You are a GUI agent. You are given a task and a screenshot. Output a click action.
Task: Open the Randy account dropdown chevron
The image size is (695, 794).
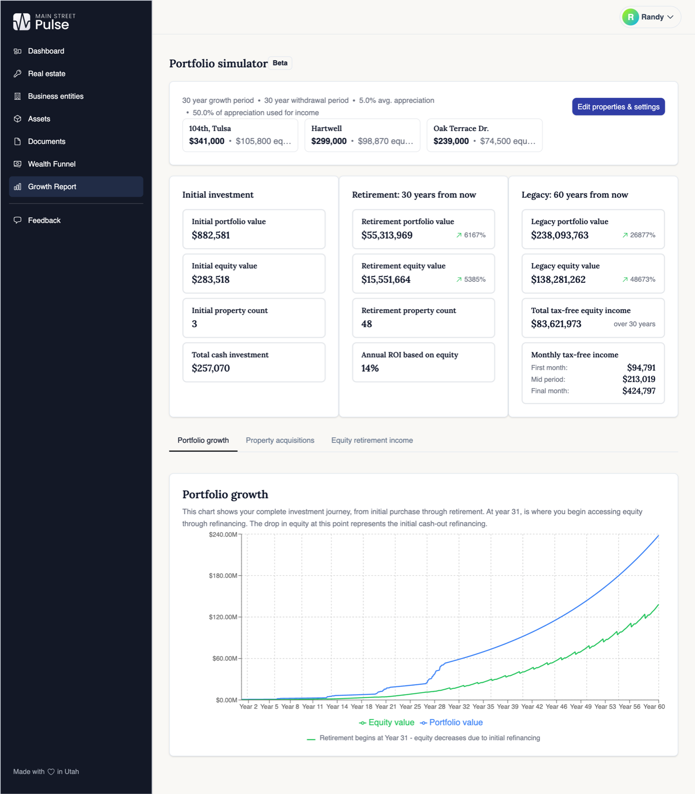(x=670, y=17)
